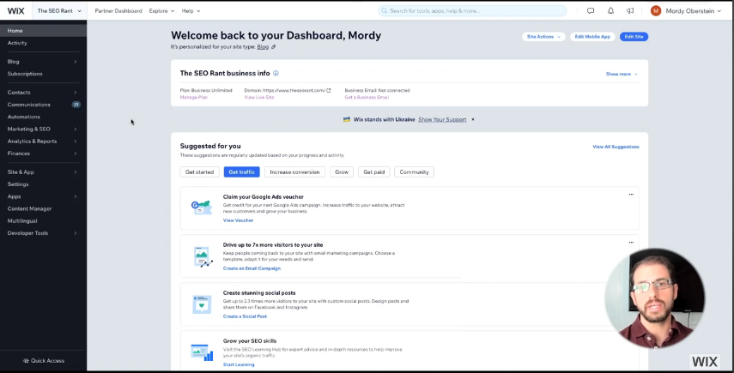Select the Increase conversion tab
This screenshot has width=734, height=373.
(x=294, y=172)
